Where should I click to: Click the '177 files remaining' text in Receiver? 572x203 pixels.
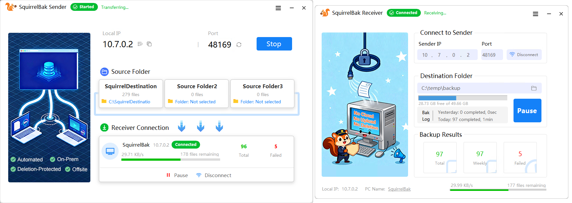click(x=526, y=185)
